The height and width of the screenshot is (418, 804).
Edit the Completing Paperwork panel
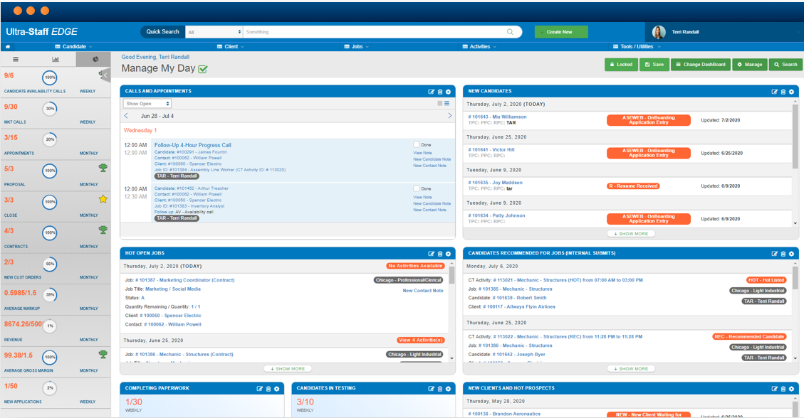pos(259,389)
